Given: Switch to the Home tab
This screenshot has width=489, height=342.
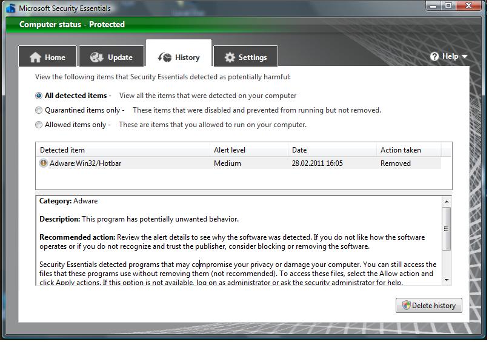Looking at the screenshot, I should [47, 56].
